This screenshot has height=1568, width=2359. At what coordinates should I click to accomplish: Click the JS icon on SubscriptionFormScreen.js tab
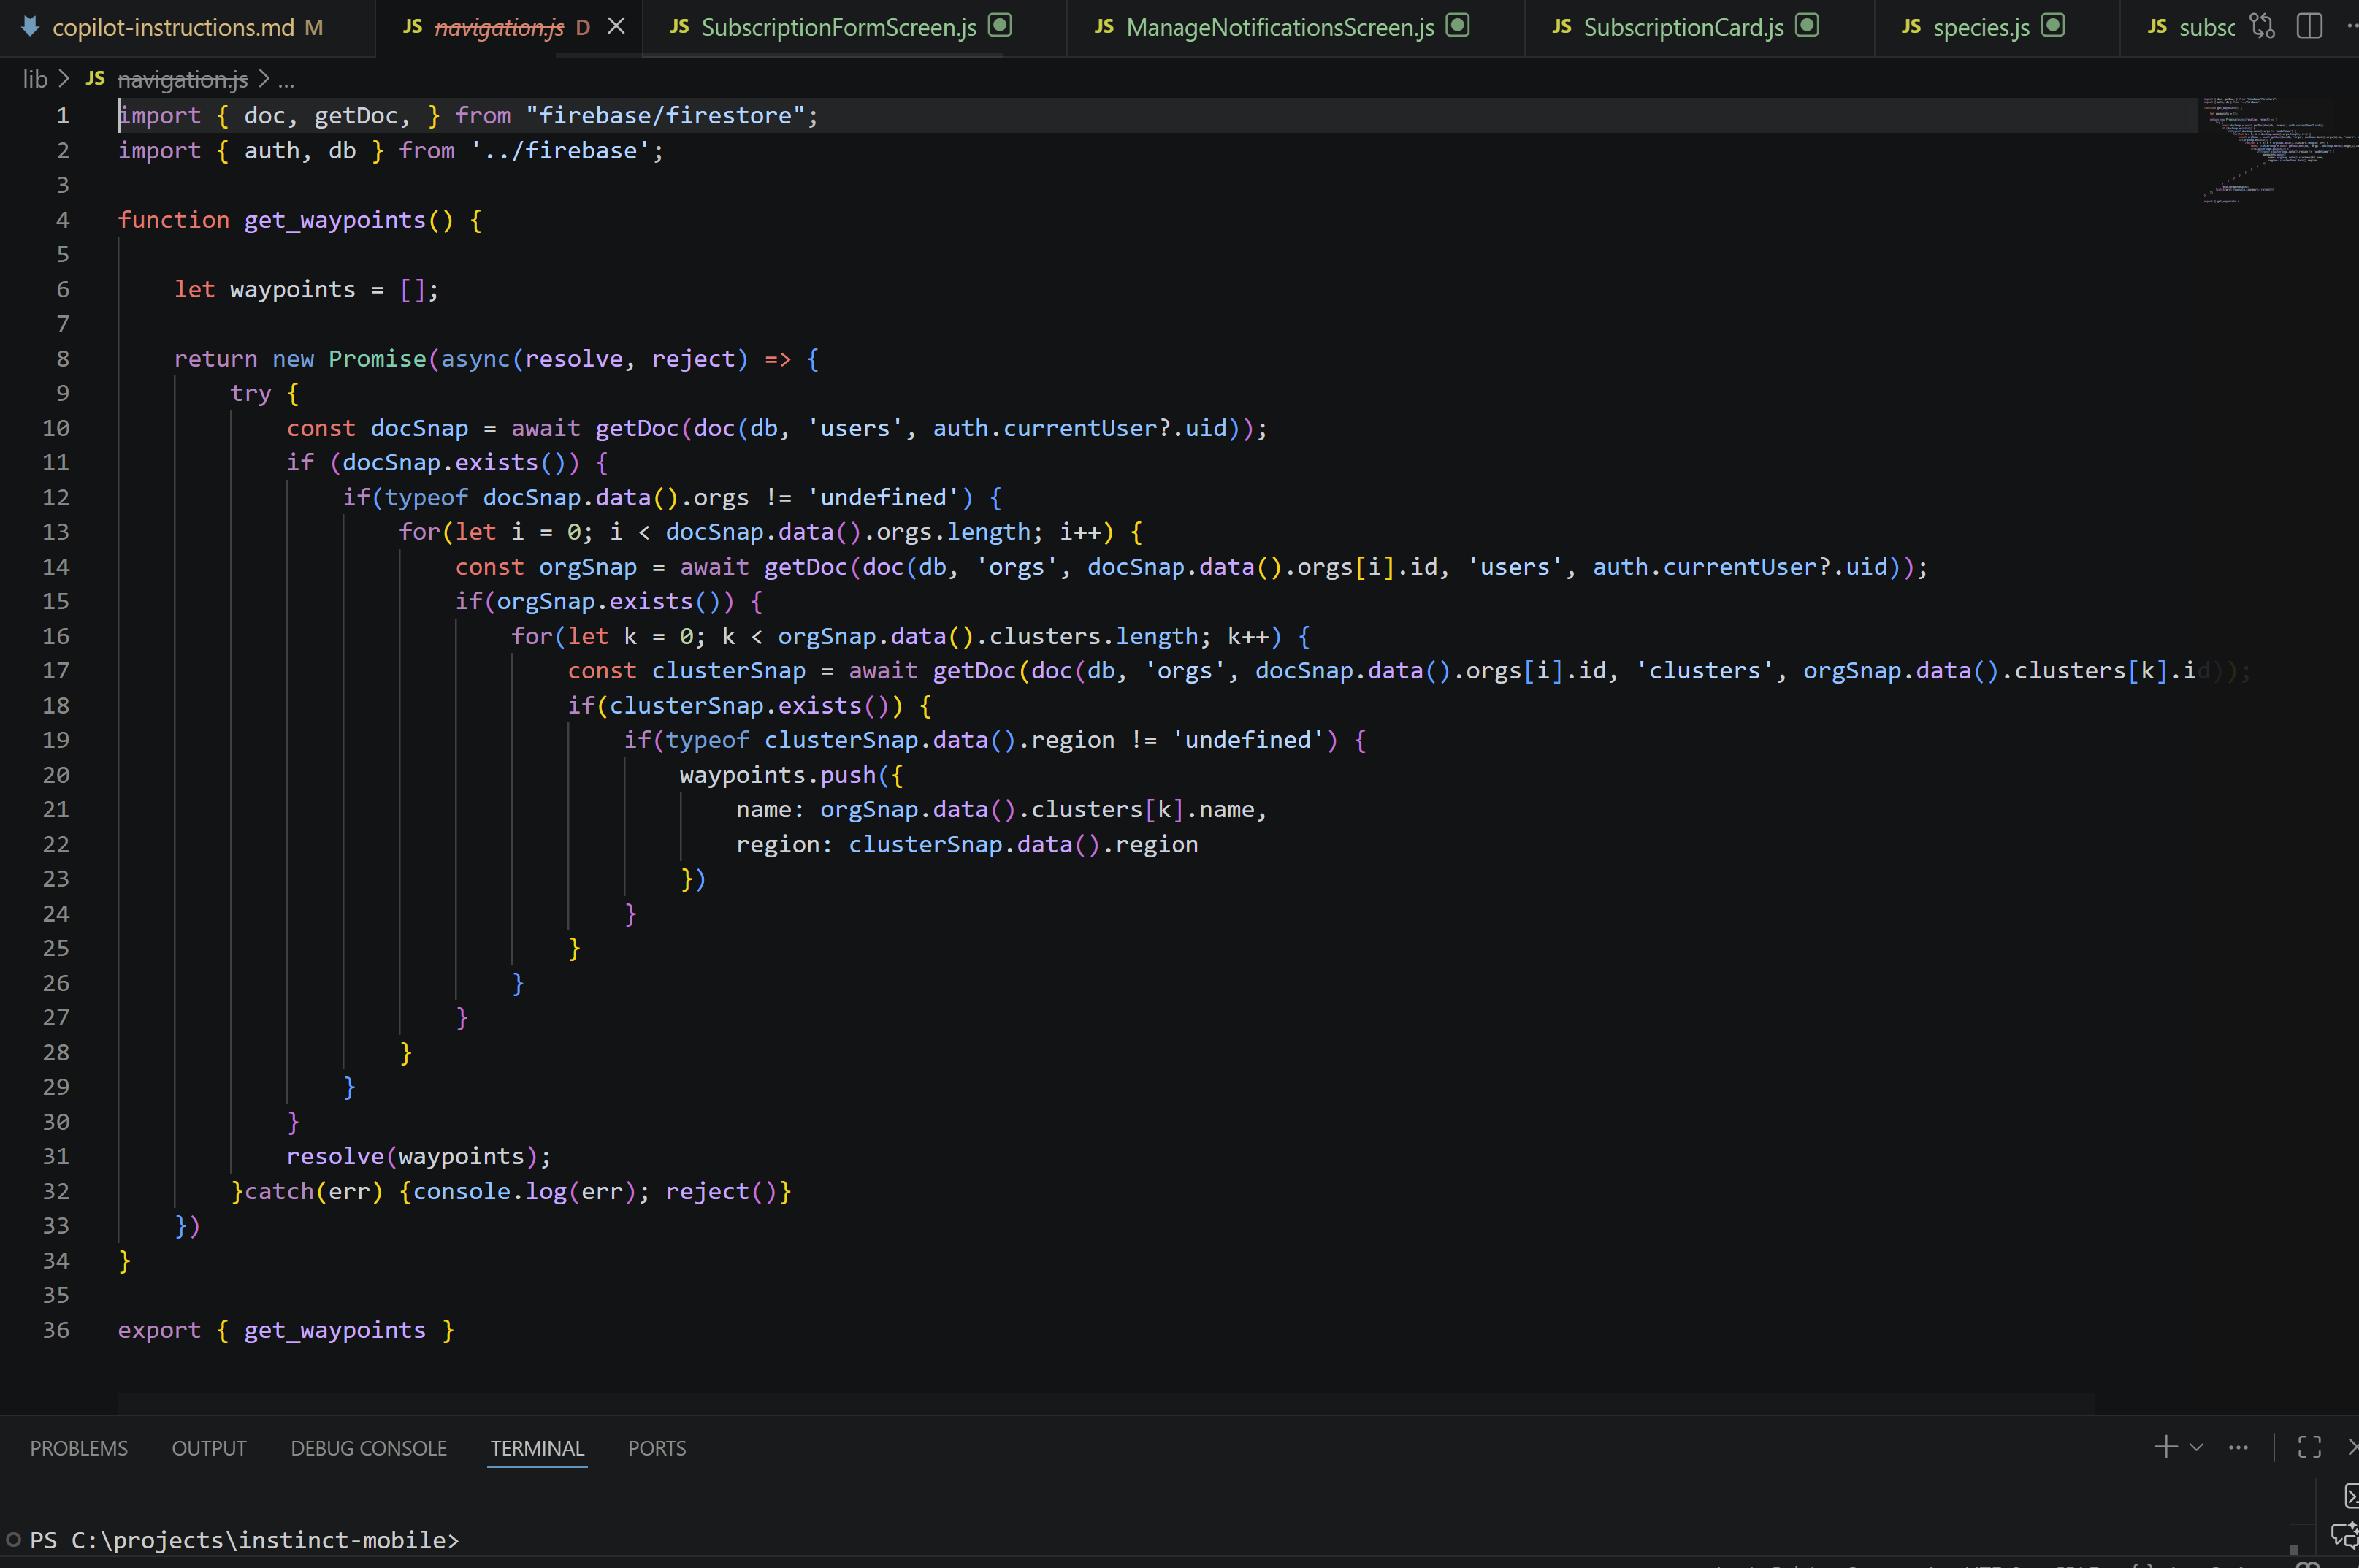679,27
